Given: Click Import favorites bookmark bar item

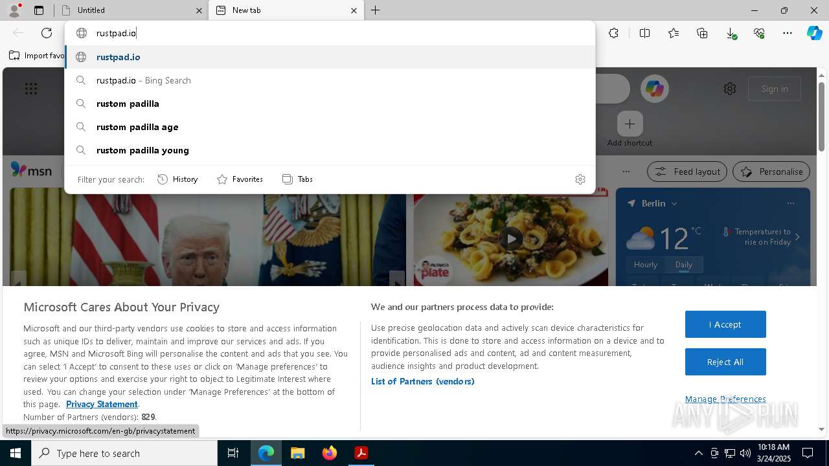Looking at the screenshot, I should [x=38, y=56].
